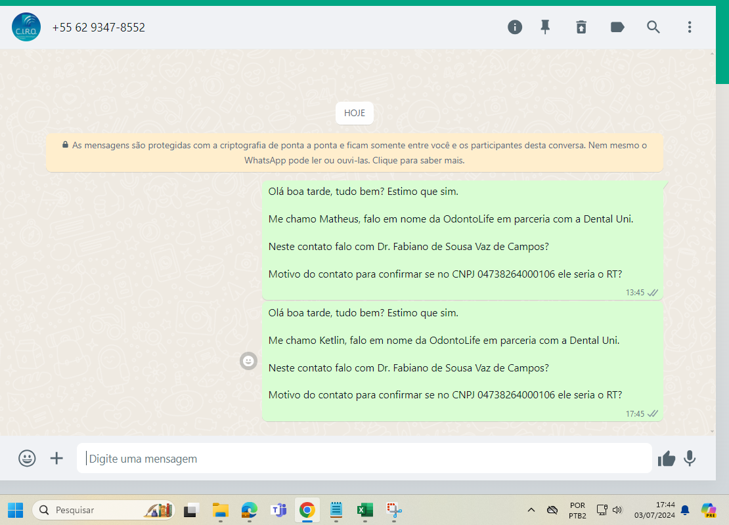Focus the Digite uma mensagem field
This screenshot has width=729, height=525.
(364, 459)
